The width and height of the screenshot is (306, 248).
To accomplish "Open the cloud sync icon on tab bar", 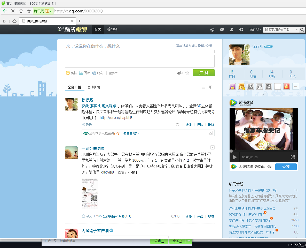I will tap(14, 21).
